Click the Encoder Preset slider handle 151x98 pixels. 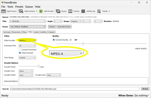point(39,66)
